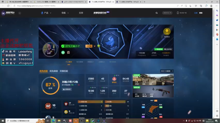Click the yellow icon beside 6
The height and width of the screenshot is (123, 220).
pyautogui.click(x=66, y=112)
